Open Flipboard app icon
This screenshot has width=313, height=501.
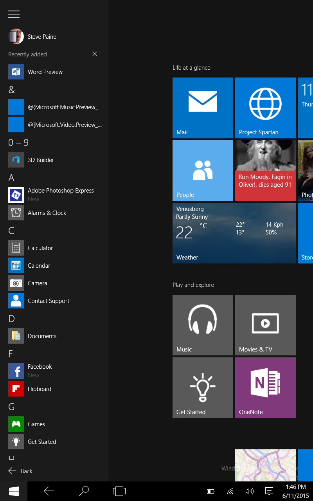point(16,389)
